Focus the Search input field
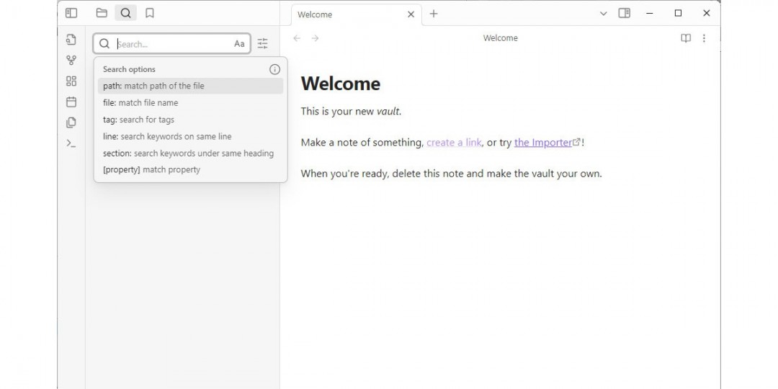This screenshot has width=778, height=389. (x=173, y=44)
